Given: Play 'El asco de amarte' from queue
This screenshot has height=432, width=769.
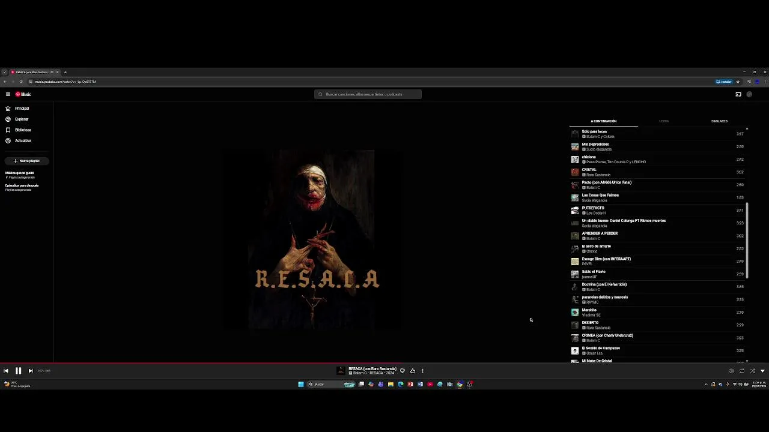Looking at the screenshot, I should click(658, 248).
